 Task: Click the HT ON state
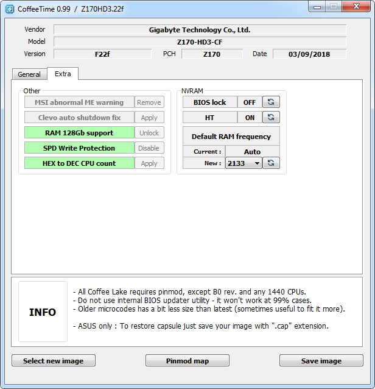point(250,117)
